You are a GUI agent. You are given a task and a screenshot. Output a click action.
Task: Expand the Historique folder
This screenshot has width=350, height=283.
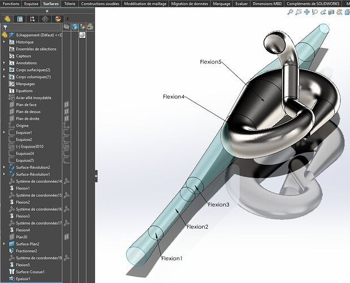pyautogui.click(x=5, y=42)
